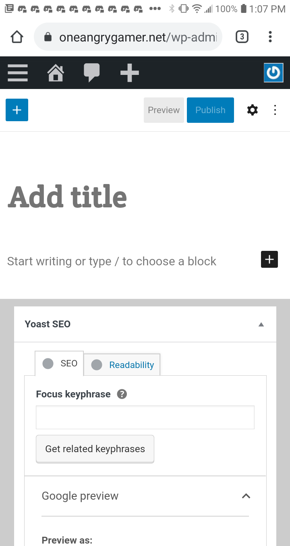Open the browser tab switcher showing 3

(x=242, y=37)
